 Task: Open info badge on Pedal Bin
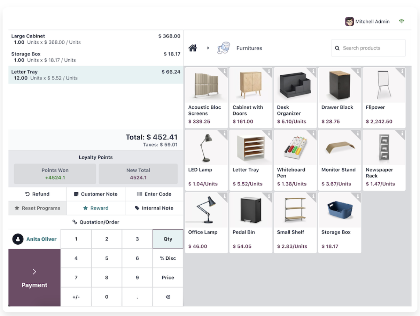click(x=269, y=196)
